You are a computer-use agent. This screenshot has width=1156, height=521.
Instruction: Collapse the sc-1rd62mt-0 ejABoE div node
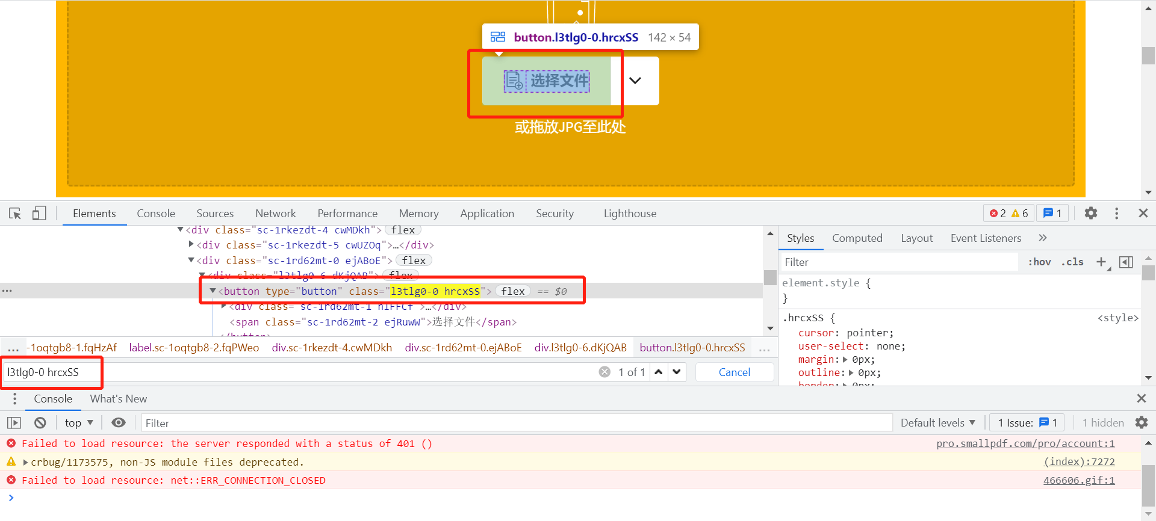pyautogui.click(x=191, y=260)
